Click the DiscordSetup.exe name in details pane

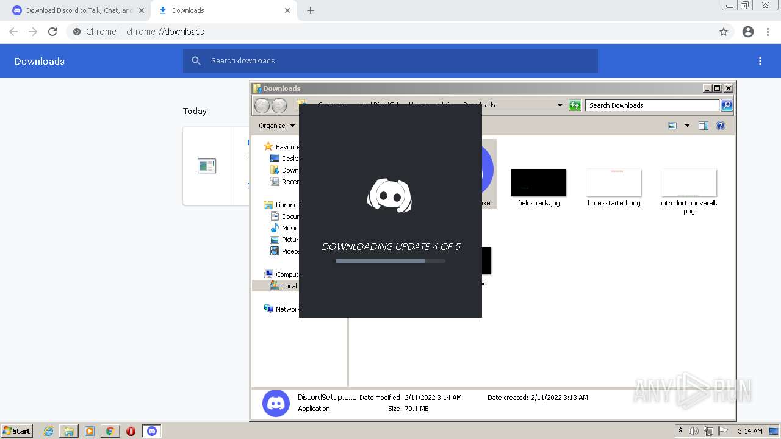pos(327,398)
